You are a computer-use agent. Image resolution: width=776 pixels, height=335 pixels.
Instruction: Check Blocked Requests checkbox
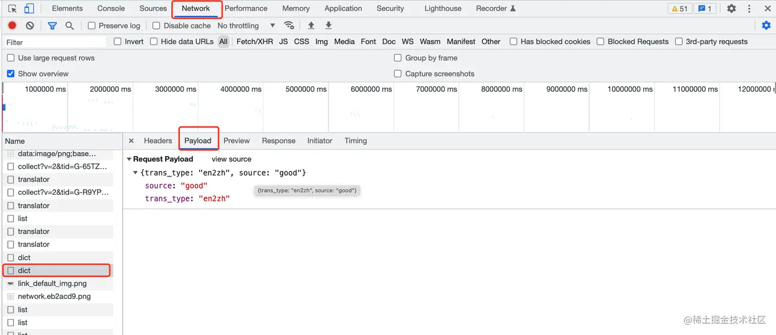(x=600, y=41)
